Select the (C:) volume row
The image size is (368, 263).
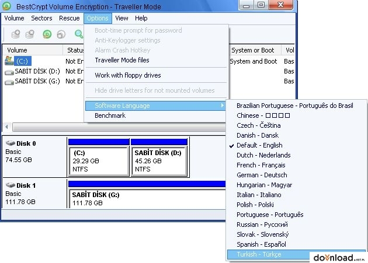point(22,61)
